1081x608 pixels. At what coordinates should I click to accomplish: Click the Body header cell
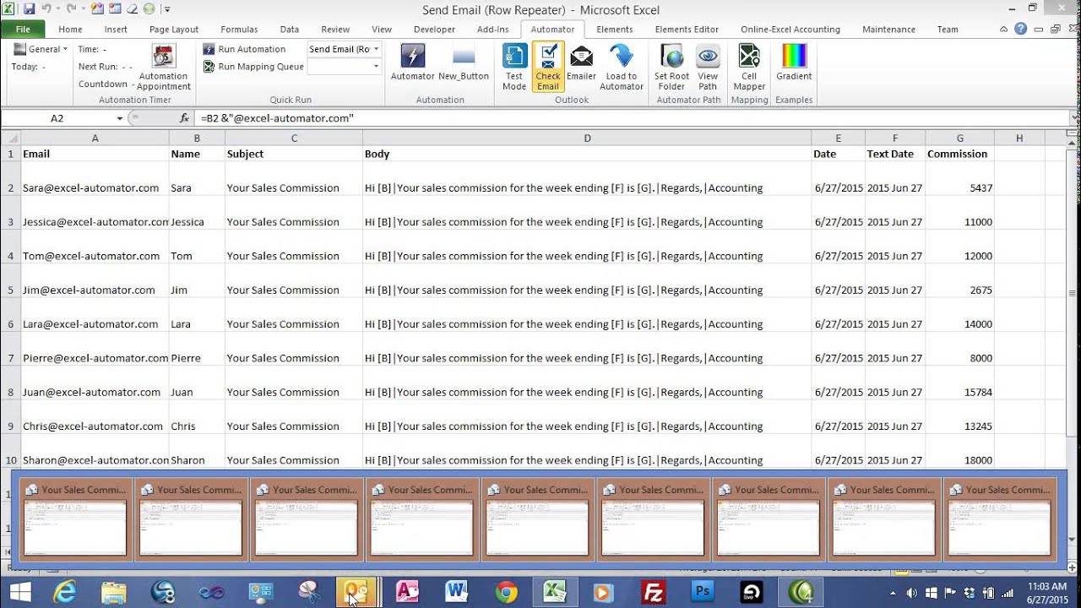(587, 154)
